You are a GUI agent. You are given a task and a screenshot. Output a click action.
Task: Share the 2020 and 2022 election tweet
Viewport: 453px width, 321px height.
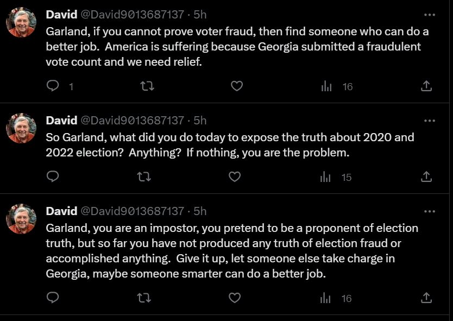tap(427, 177)
